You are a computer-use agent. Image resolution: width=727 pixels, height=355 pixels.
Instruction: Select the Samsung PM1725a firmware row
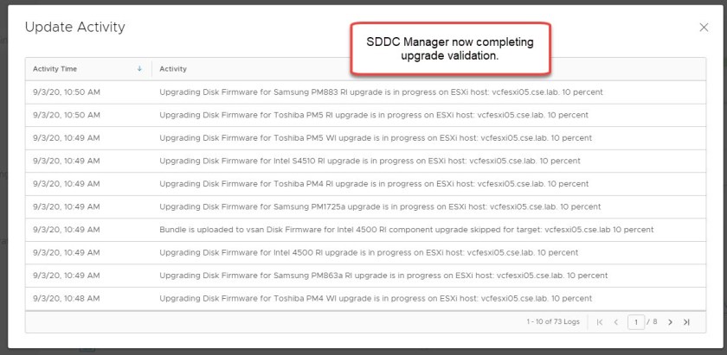[380, 206]
